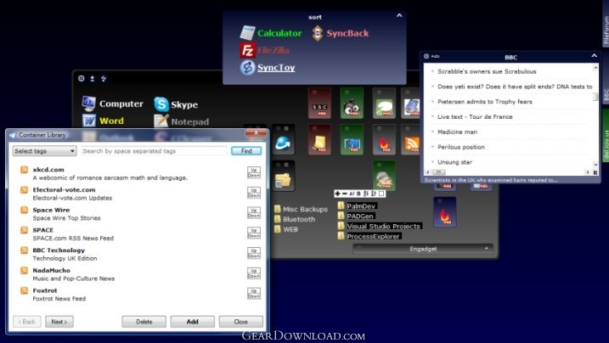Image resolution: width=609 pixels, height=343 pixels.
Task: Open settings gear on the main panel
Action: coord(81,78)
